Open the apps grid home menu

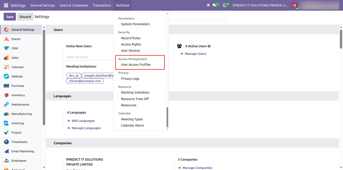[6, 5]
